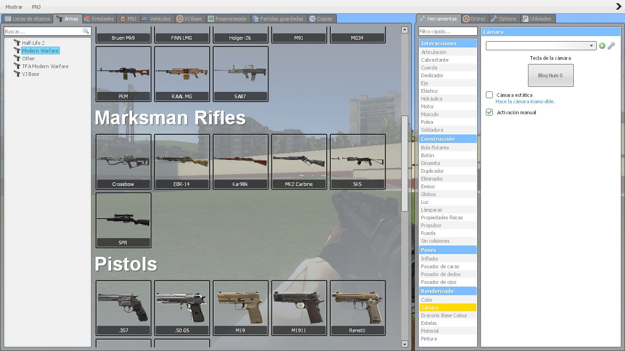This screenshot has height=351, width=625.
Task: Select the Posador de caras tool
Action: click(448, 266)
